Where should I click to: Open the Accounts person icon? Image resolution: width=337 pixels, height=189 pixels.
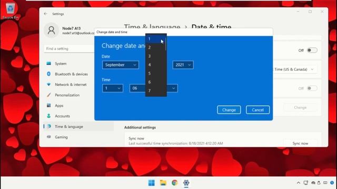(x=49, y=116)
